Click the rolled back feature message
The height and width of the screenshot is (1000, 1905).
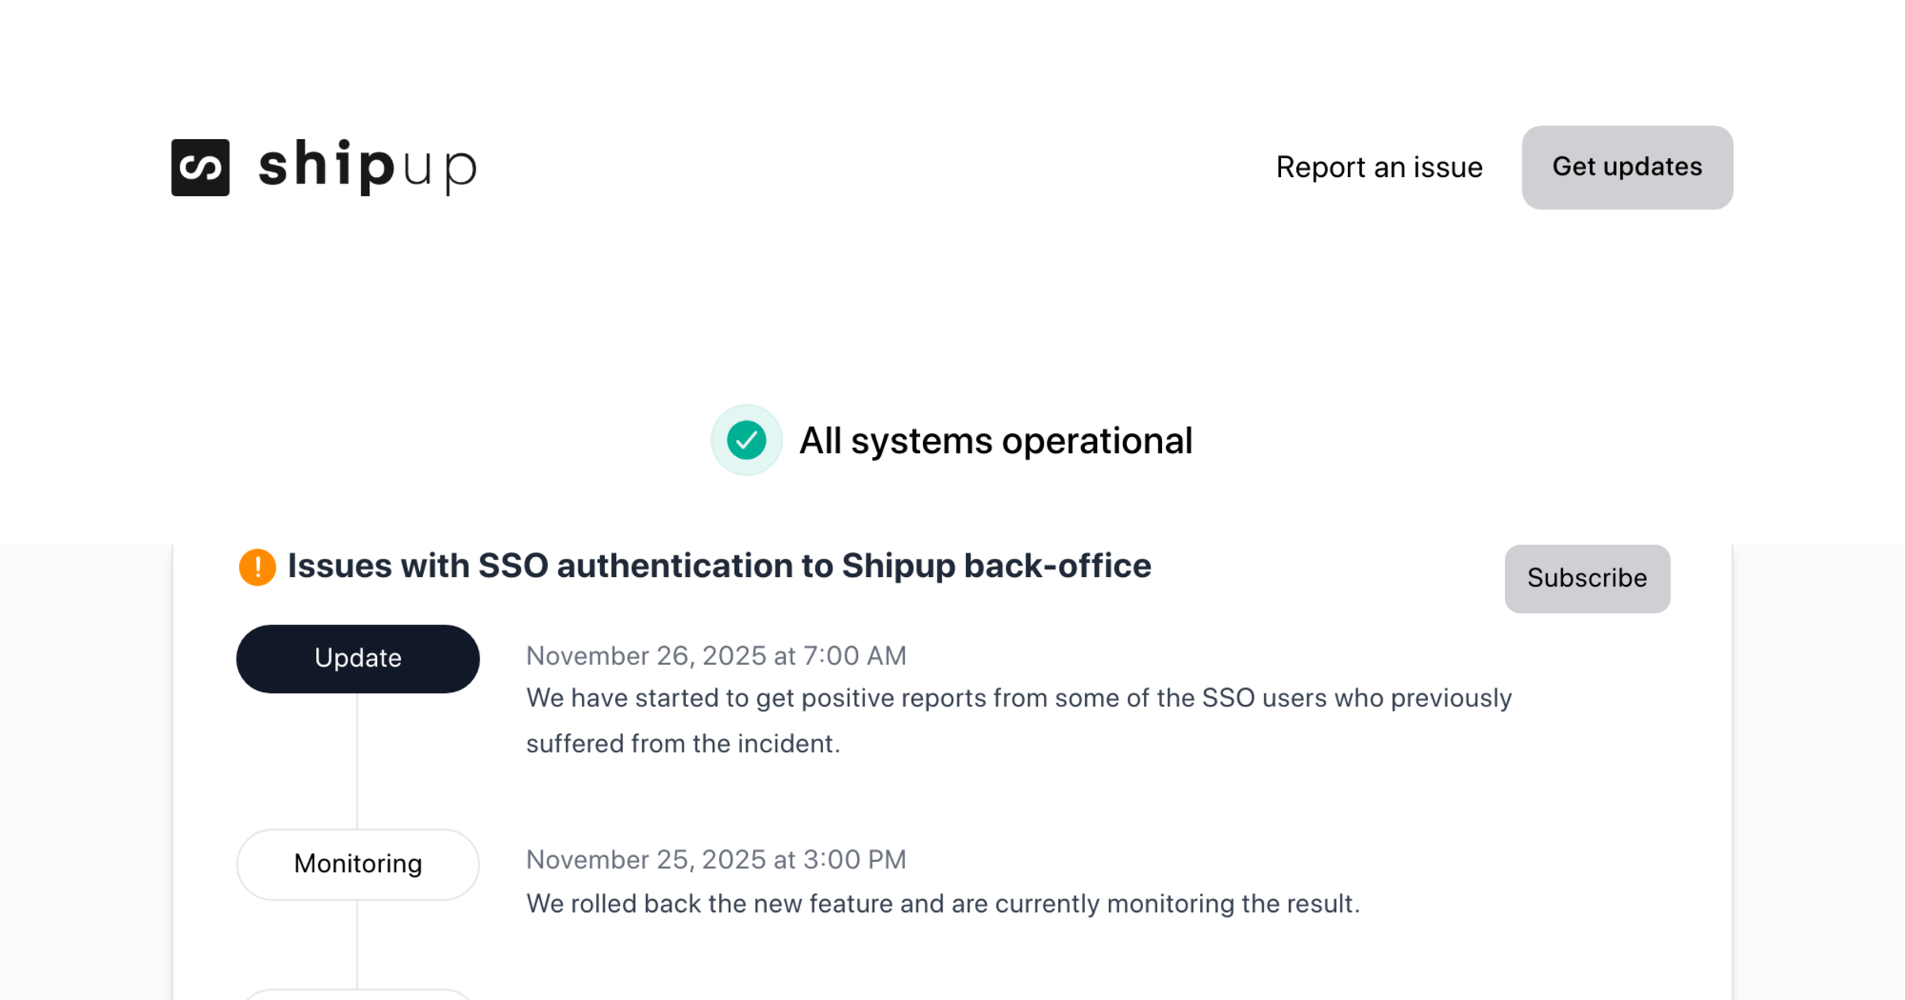pyautogui.click(x=943, y=904)
